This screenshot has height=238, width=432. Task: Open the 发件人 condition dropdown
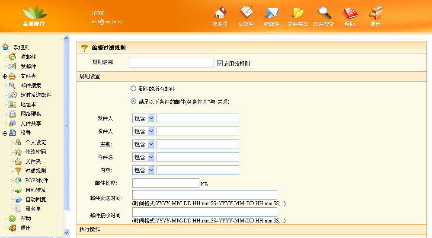[x=144, y=118]
